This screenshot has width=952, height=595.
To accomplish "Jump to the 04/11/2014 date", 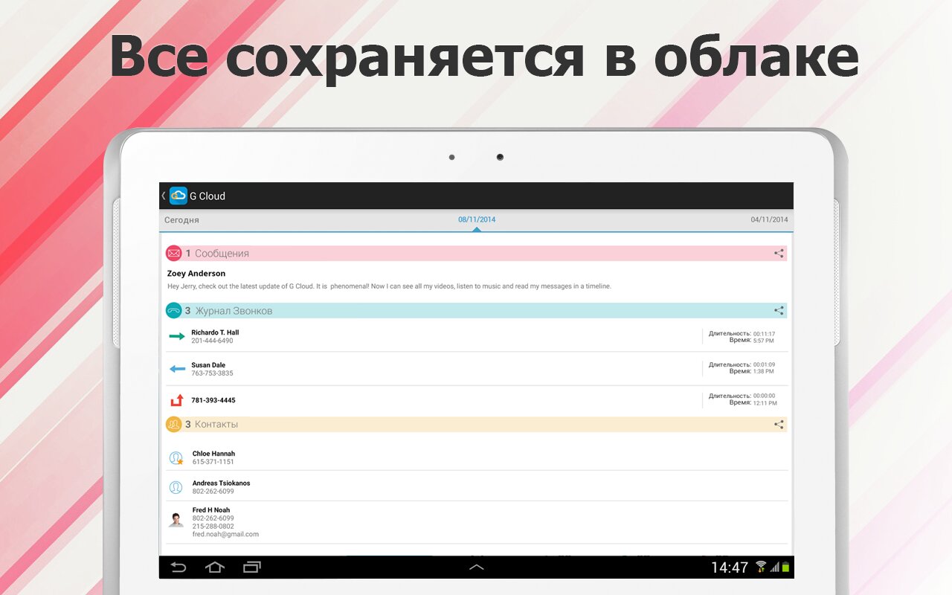I will [769, 220].
